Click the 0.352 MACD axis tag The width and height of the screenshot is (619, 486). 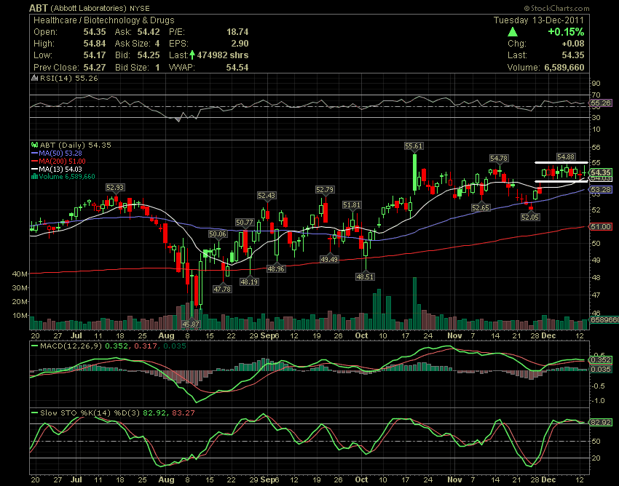click(601, 359)
